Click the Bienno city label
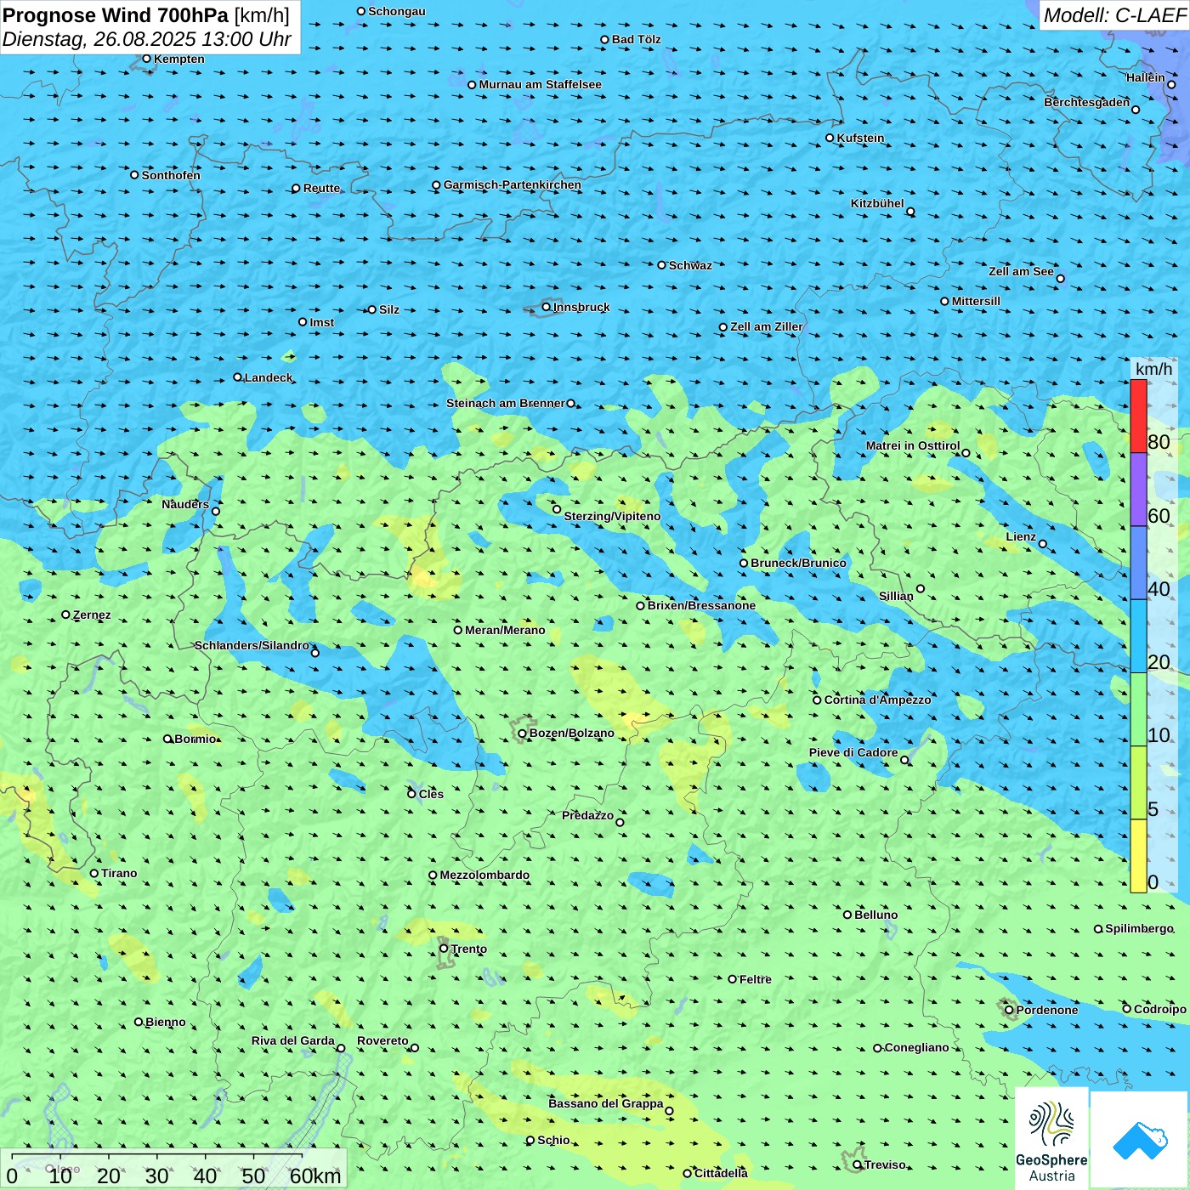1190x1190 pixels. click(166, 1022)
